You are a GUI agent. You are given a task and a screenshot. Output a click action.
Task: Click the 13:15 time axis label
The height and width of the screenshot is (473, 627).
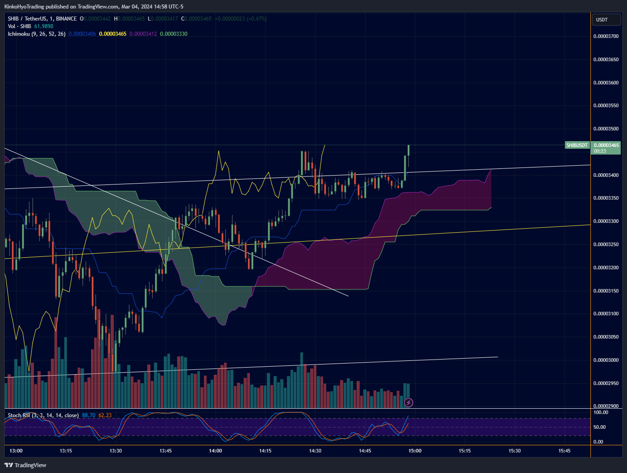coord(66,451)
